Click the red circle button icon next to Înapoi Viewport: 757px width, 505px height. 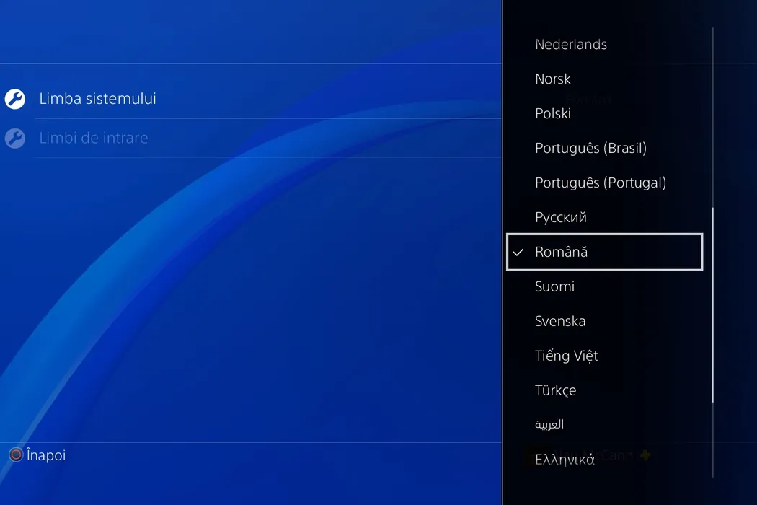[x=16, y=455]
